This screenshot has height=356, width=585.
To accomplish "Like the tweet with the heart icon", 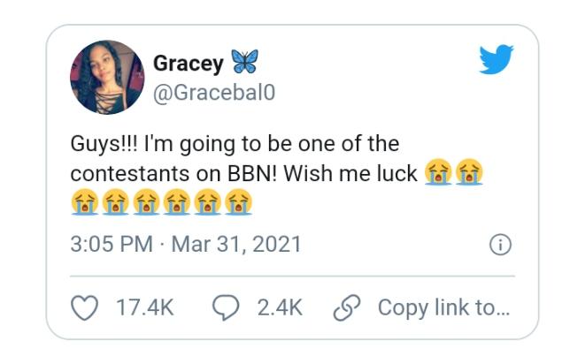I will pyautogui.click(x=82, y=307).
